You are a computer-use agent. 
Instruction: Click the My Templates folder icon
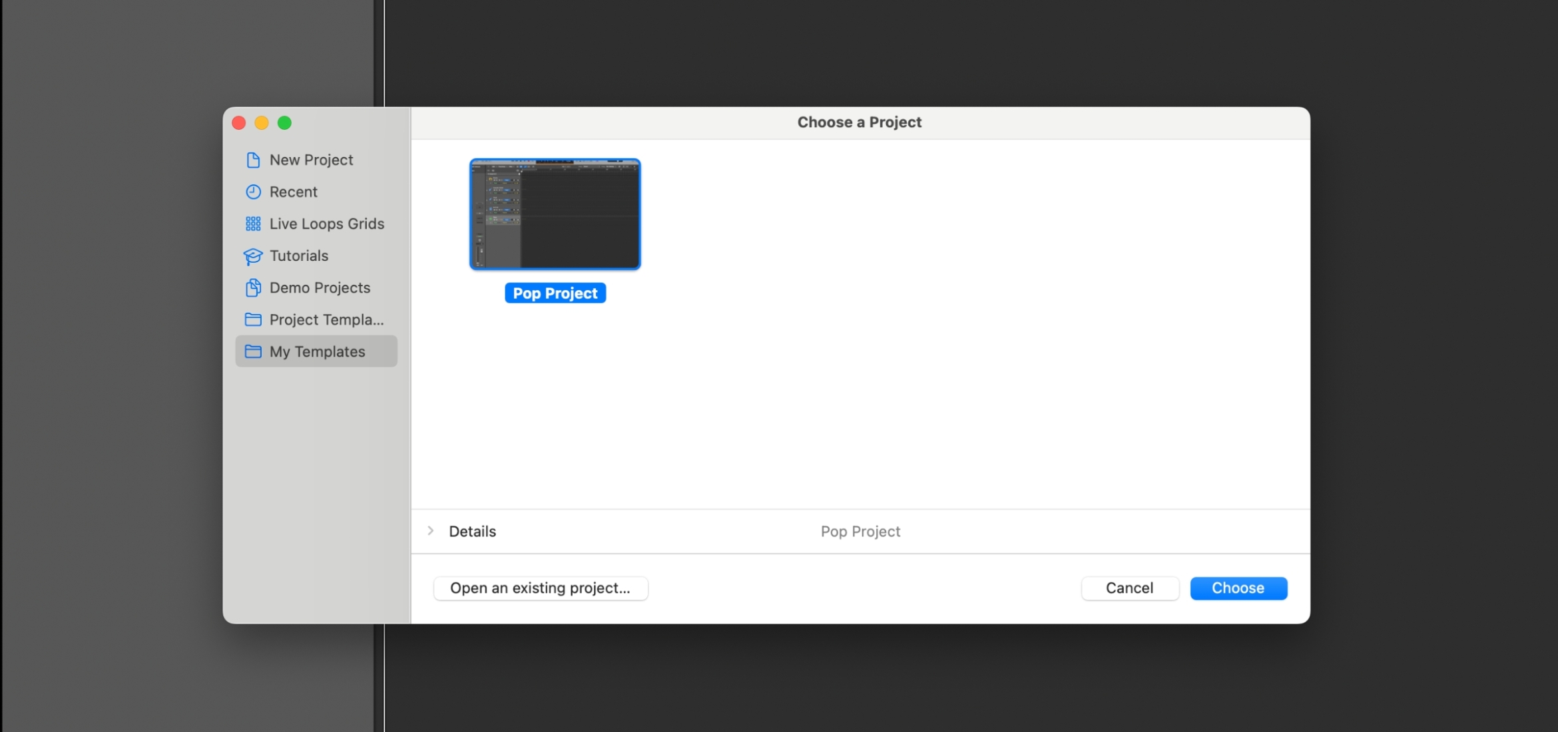pos(253,351)
